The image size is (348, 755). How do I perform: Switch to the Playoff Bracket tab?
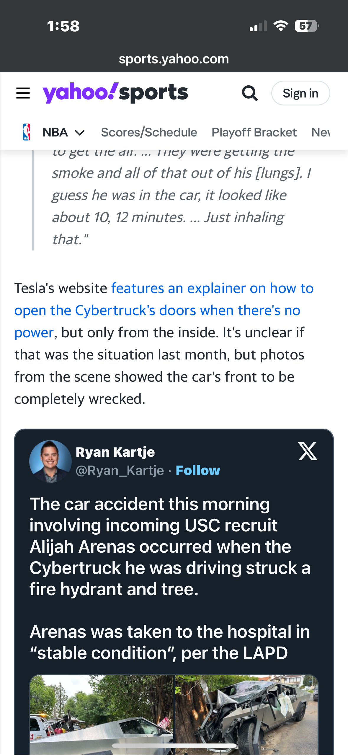point(254,132)
